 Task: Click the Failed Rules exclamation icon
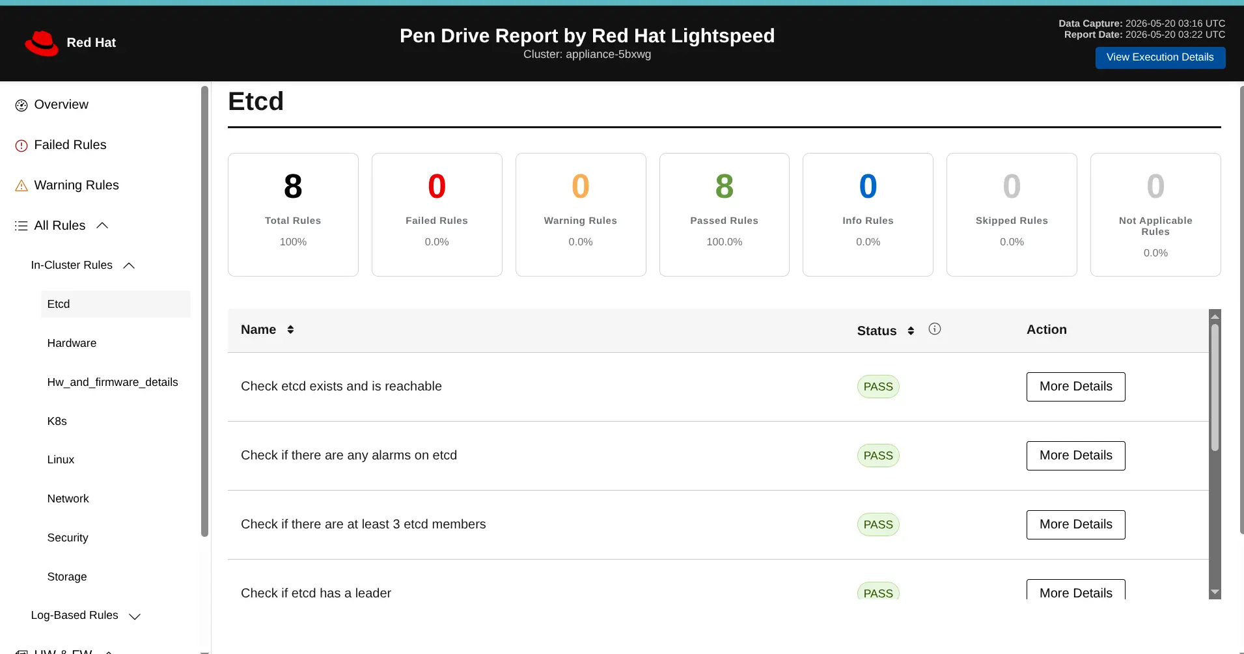(21, 146)
